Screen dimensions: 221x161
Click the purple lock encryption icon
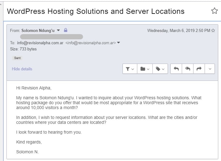tap(65, 30)
